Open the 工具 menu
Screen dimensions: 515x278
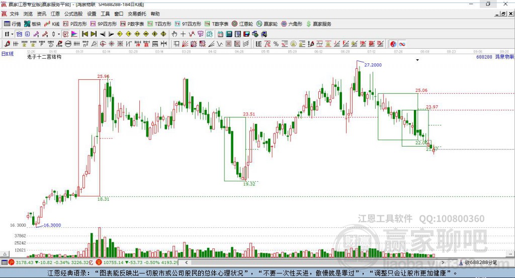105,14
